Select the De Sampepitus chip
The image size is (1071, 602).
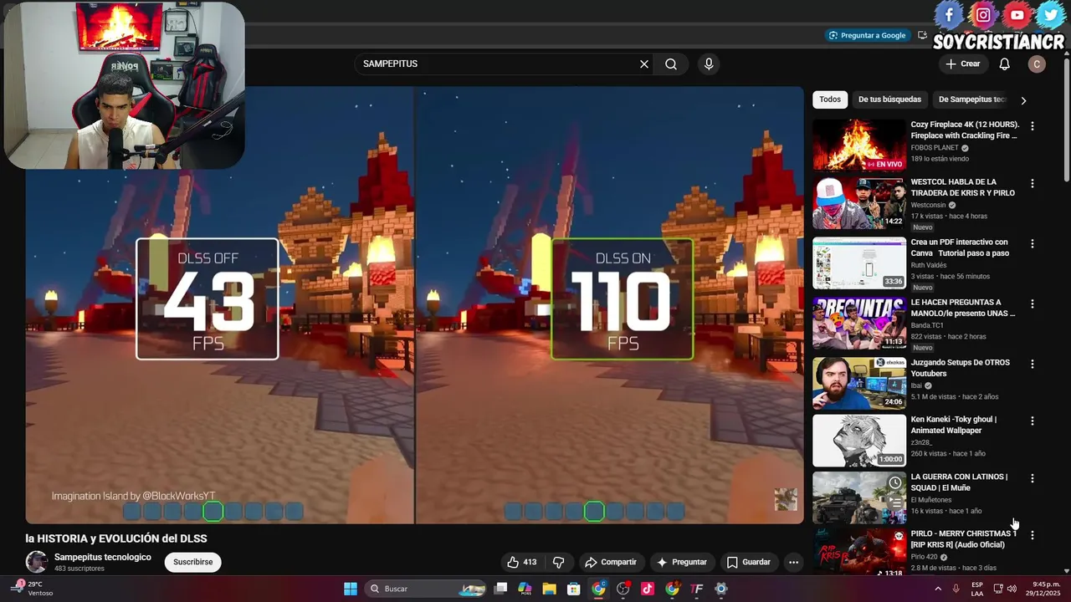point(971,99)
